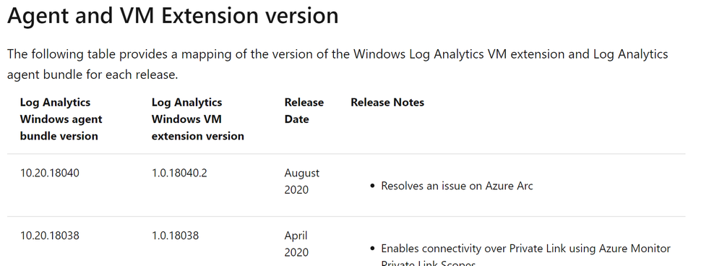Select bundle version 10.20.18038 cell
Image resolution: width=722 pixels, height=266 pixels.
50,236
